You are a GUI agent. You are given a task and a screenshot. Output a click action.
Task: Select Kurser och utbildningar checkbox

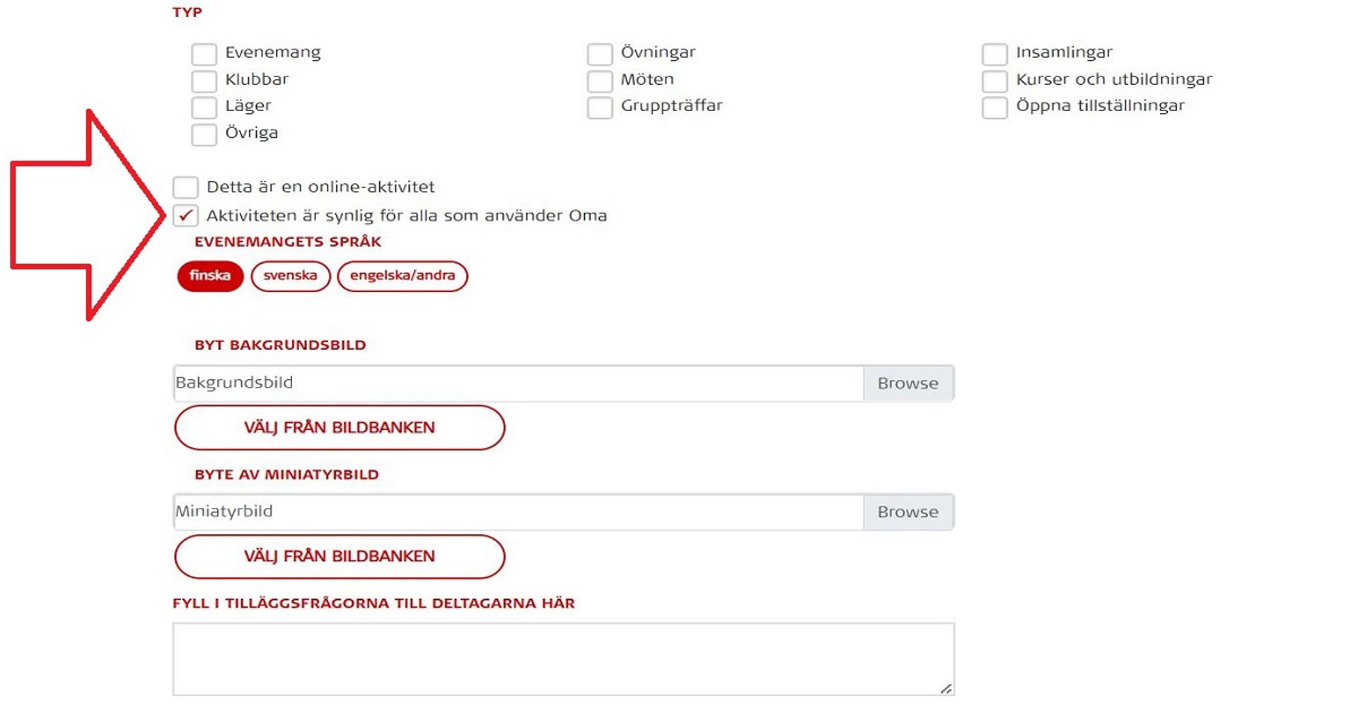[x=994, y=81]
